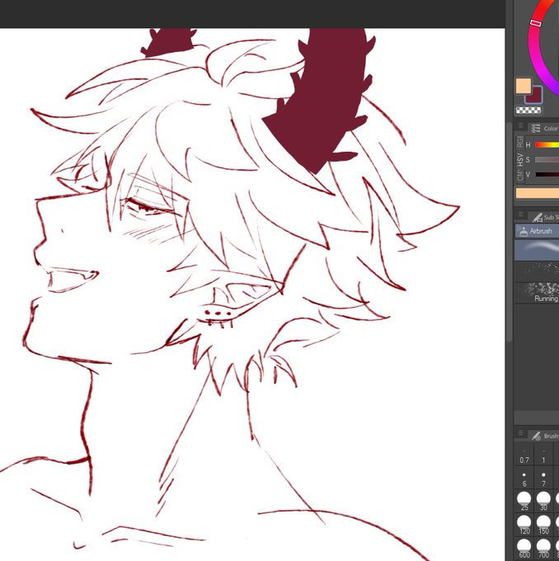Adjust the S saturation slider
Screen dimensions: 559x561
(x=547, y=159)
